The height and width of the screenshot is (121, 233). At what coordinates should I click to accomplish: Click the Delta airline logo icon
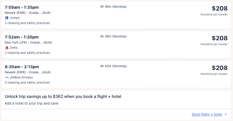click(7, 48)
